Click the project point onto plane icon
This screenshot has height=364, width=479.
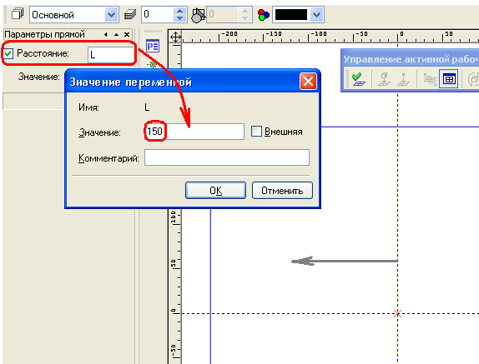(x=404, y=79)
